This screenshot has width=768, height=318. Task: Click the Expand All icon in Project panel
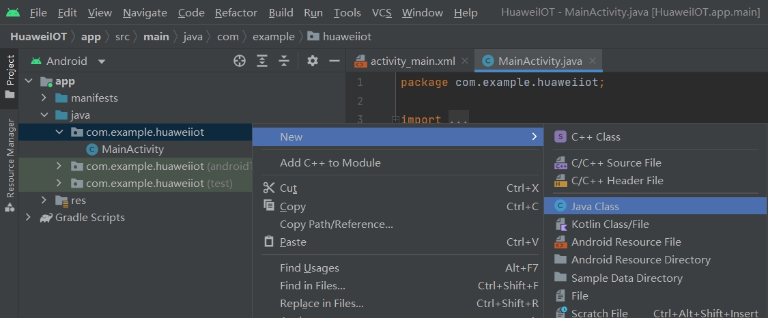click(x=263, y=61)
